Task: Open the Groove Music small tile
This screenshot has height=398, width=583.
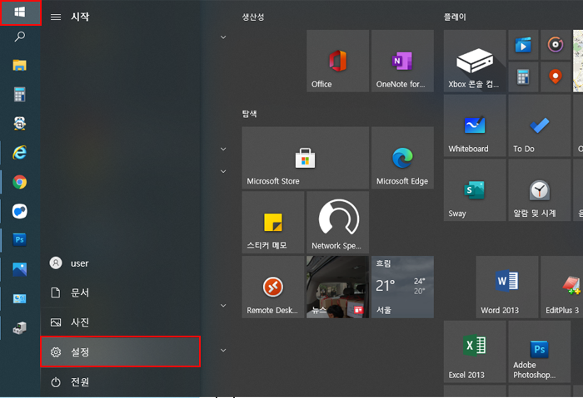Action: coord(556,45)
